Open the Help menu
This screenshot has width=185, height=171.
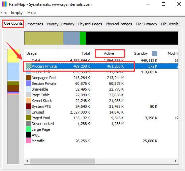pyautogui.click(x=31, y=13)
